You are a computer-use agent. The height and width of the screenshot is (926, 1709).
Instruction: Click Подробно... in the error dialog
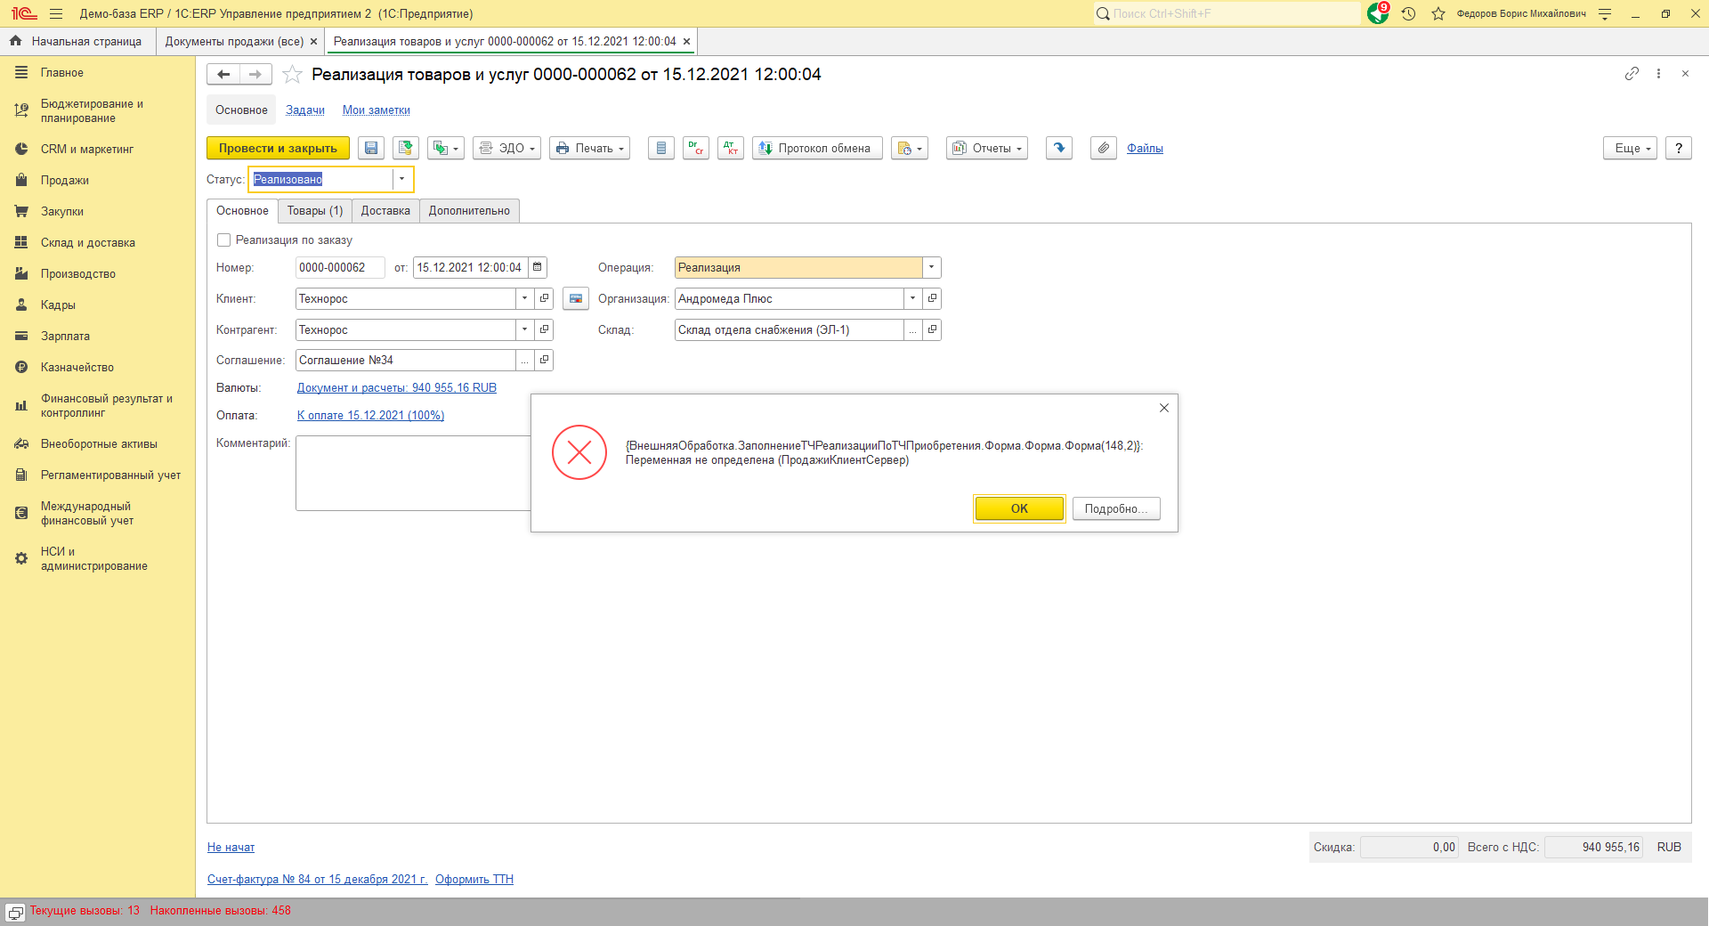click(x=1116, y=508)
